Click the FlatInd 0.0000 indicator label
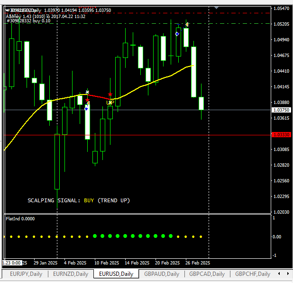293x283 pixels. pyautogui.click(x=20, y=218)
